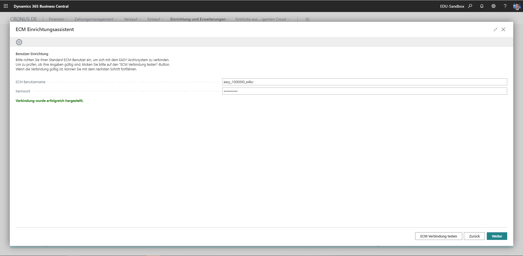This screenshot has height=256, width=523.
Task: Close the ECM Einrichtungsassistent dialog
Action: tap(503, 29)
